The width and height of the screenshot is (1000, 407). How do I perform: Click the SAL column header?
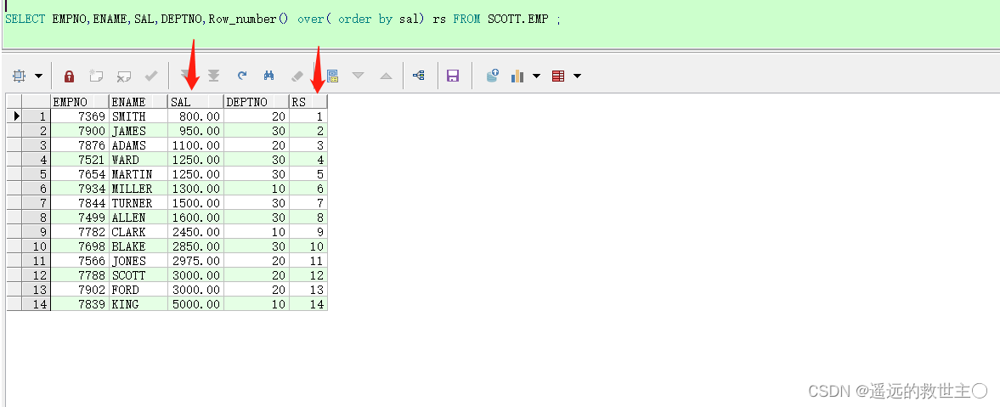pyautogui.click(x=195, y=101)
